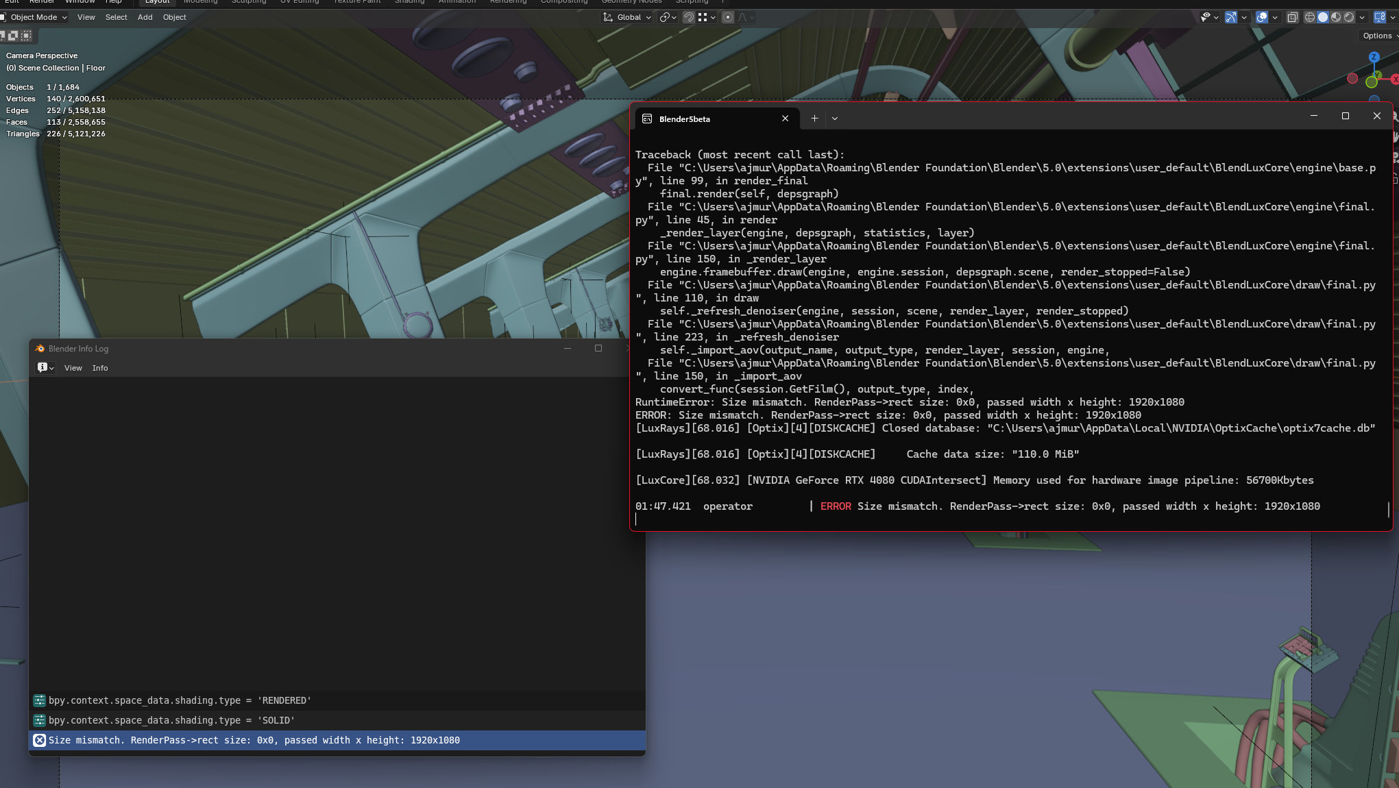The width and height of the screenshot is (1399, 788).
Task: Toggle snapping magnet icon
Action: [x=689, y=17]
